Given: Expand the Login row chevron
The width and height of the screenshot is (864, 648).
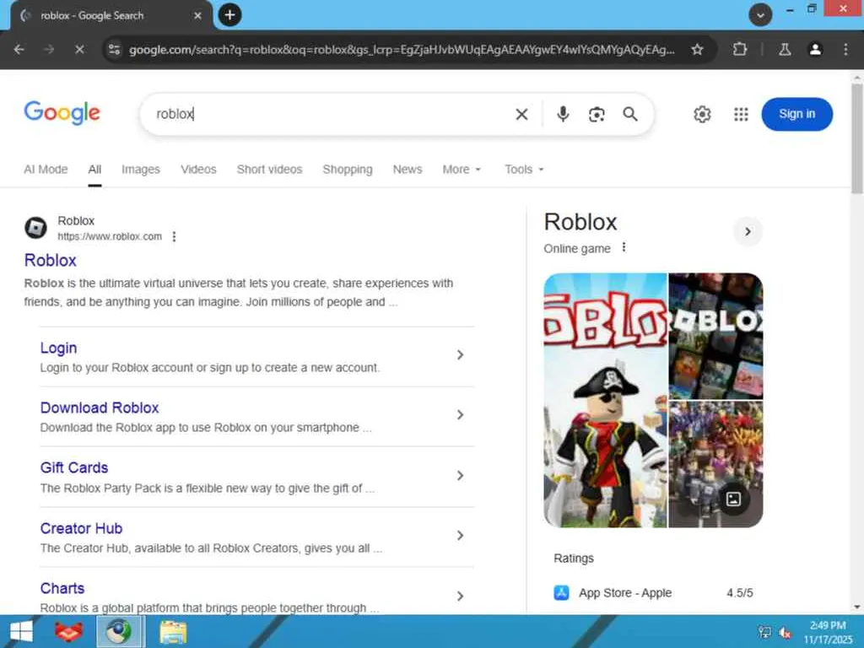Looking at the screenshot, I should click(460, 355).
